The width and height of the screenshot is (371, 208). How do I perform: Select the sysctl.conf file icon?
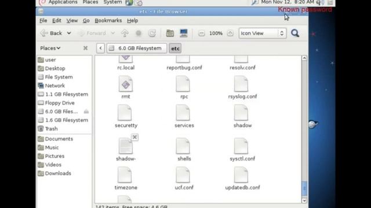pos(241,146)
